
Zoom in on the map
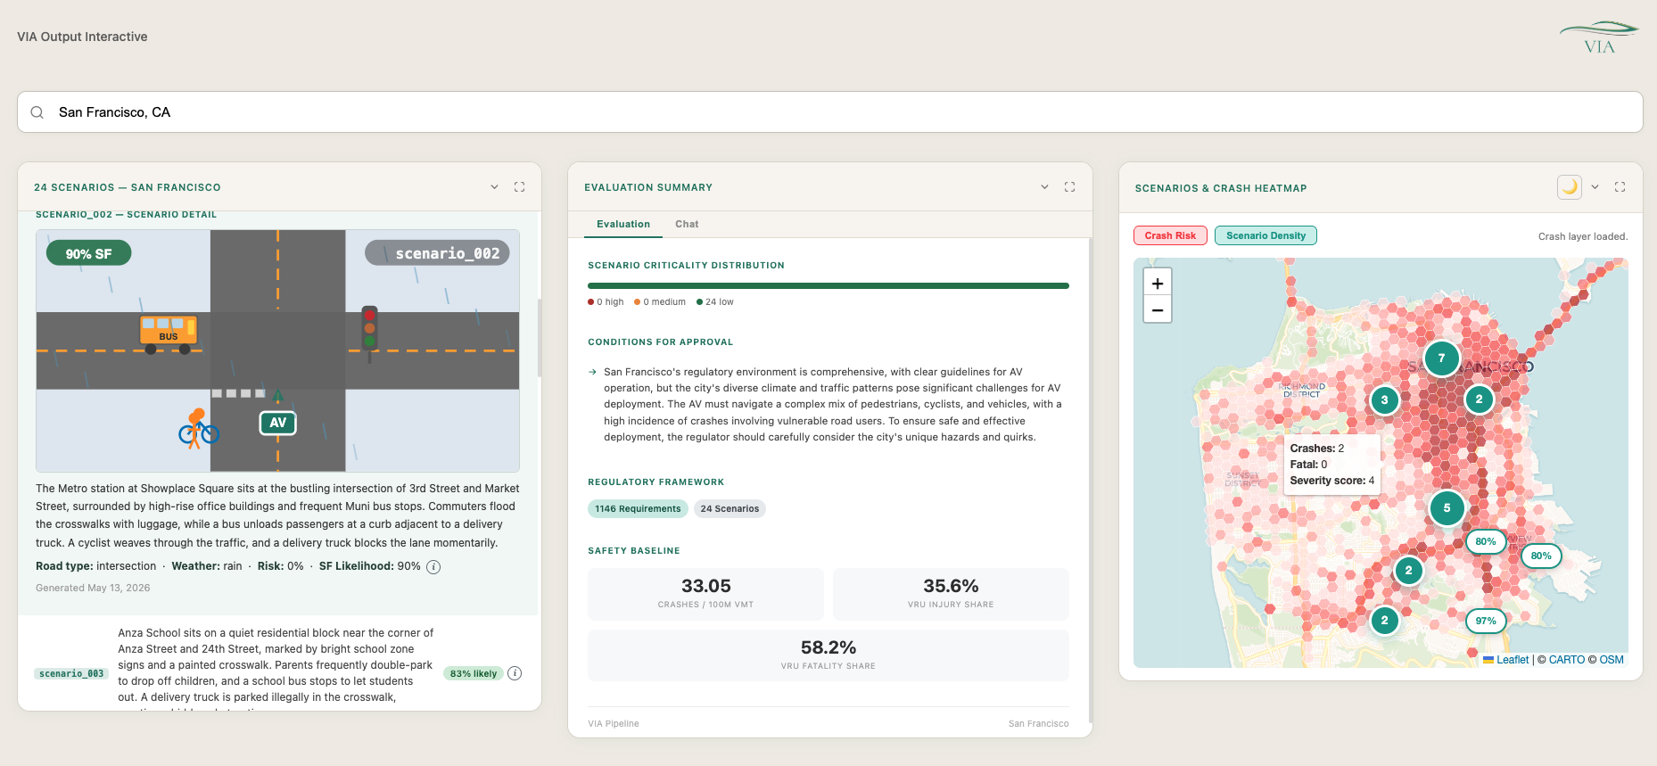point(1158,283)
